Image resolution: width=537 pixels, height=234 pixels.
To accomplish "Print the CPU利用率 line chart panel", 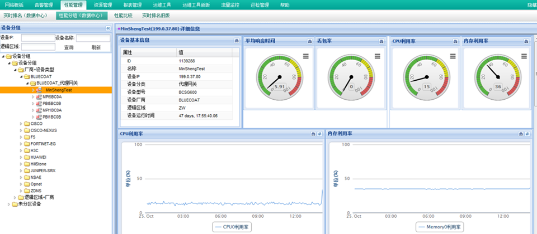I will (313, 134).
